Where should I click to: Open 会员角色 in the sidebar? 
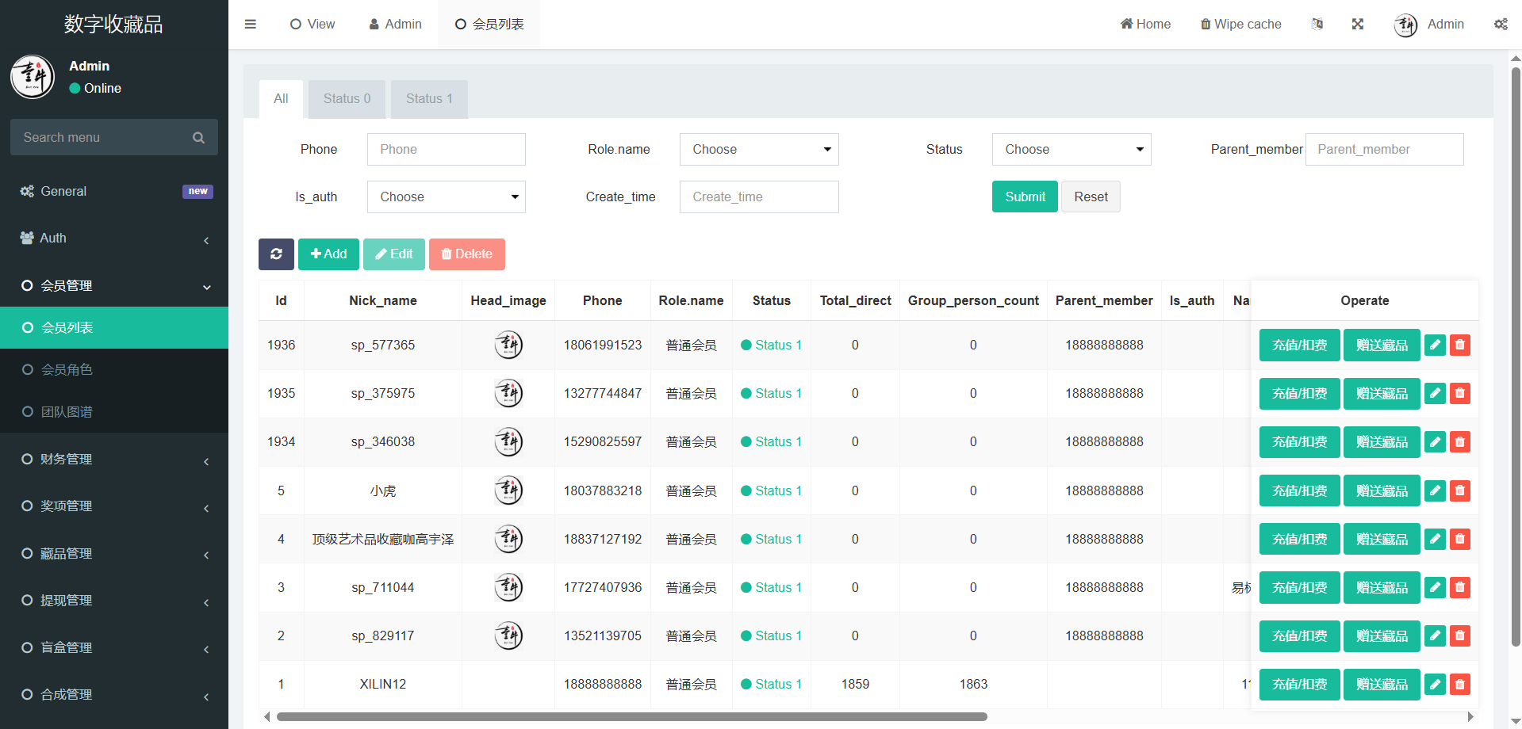coord(67,369)
